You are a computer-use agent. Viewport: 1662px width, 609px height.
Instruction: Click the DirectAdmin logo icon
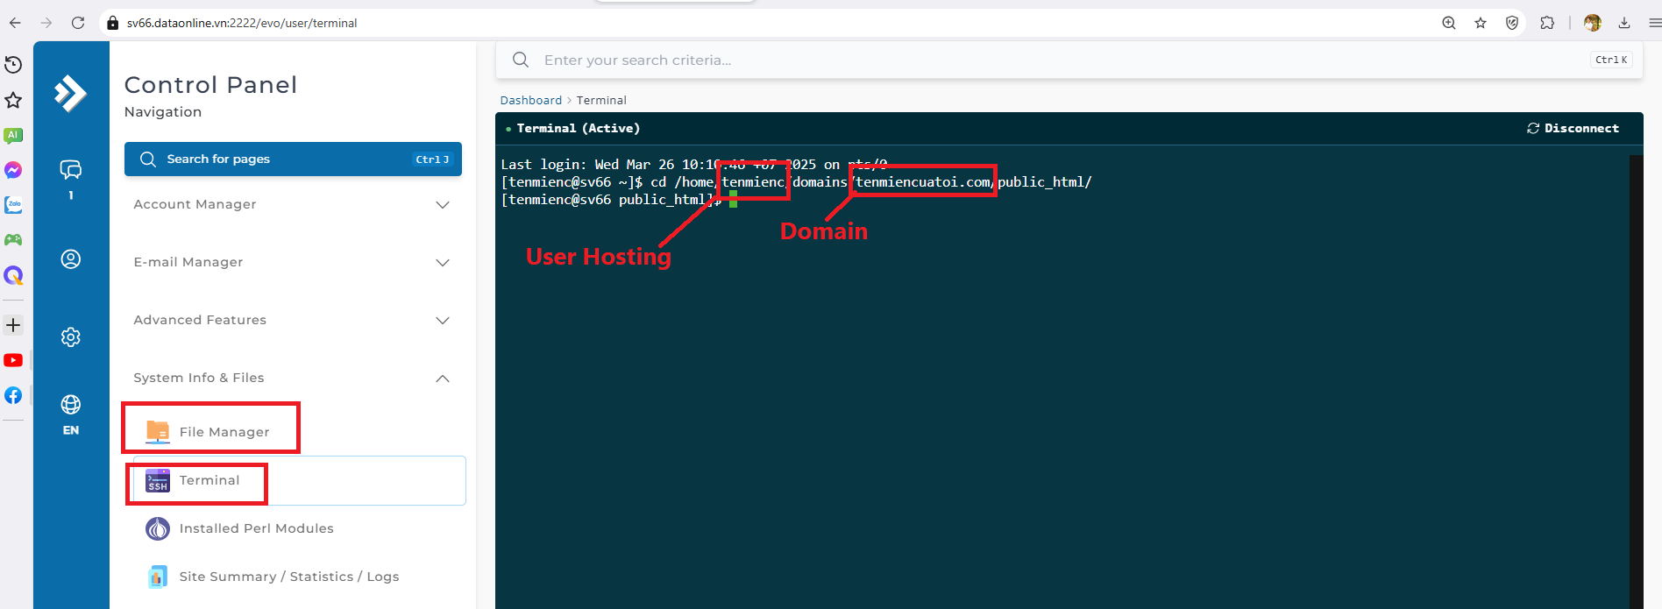pos(70,93)
